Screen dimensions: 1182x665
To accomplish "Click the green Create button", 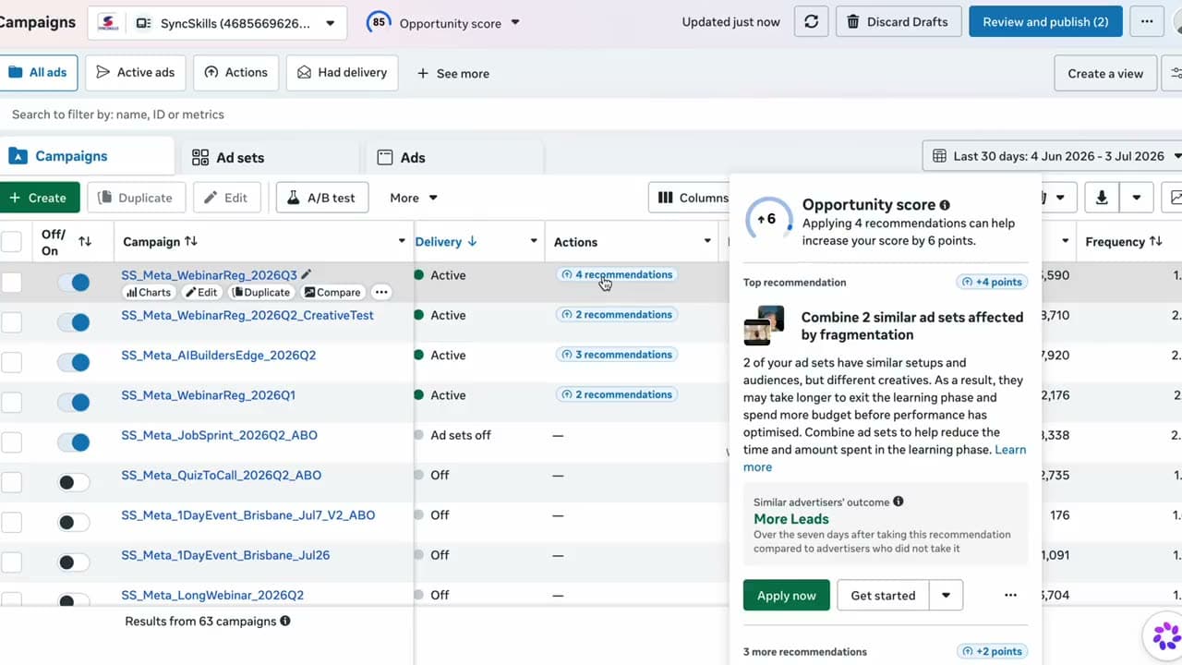I will point(39,198).
